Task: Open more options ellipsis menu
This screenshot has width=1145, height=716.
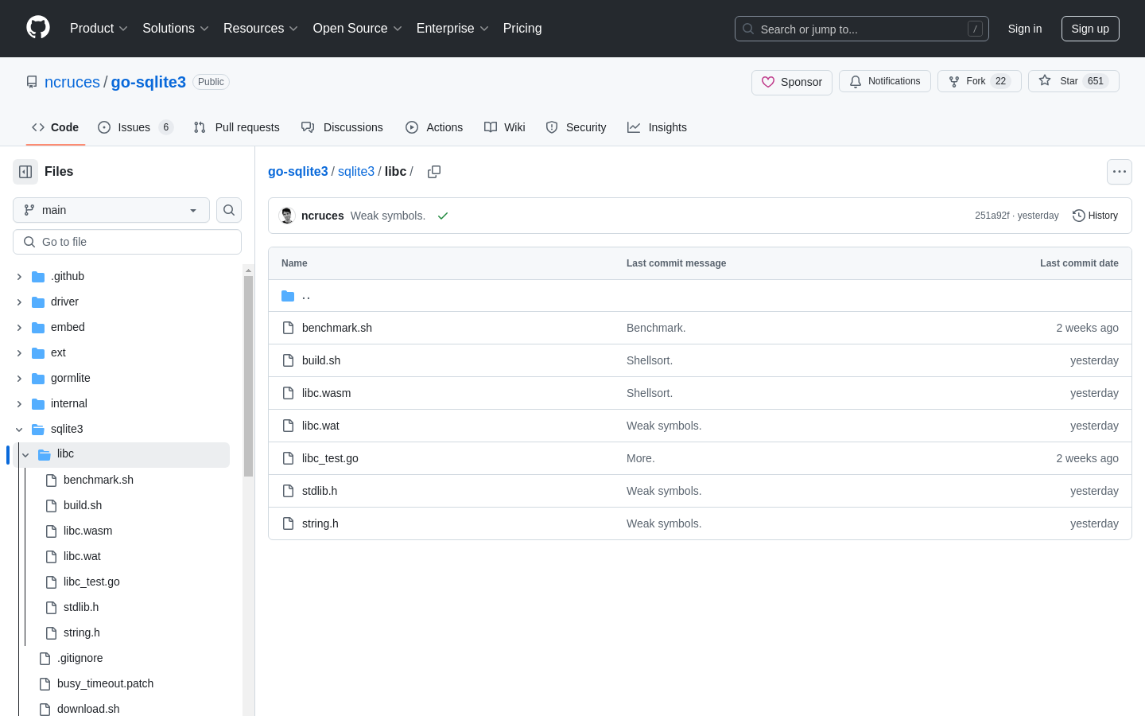Action: coord(1120,172)
